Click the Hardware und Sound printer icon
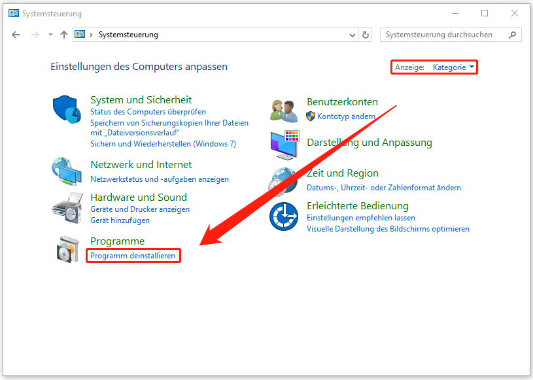Screen dimensions: 533x380 pos(68,206)
